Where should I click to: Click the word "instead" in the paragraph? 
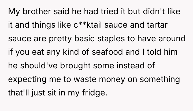click(131, 65)
